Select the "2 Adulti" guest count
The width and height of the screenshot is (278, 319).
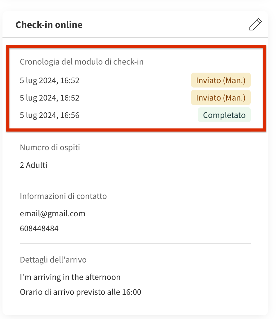[x=34, y=165]
